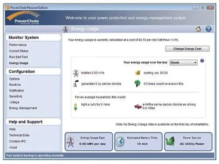219x164 pixels.
Task: Click the green plug Power Source icon
Action: point(170,141)
